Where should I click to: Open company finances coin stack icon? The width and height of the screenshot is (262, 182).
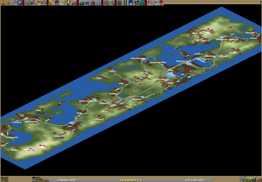(x=51, y=3)
